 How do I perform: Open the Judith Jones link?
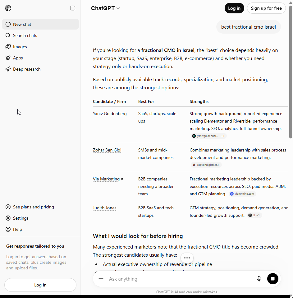point(104,208)
